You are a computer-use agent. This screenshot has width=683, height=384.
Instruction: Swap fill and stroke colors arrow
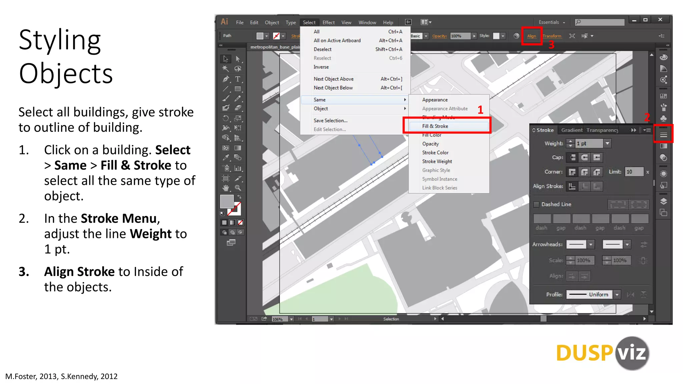coord(239,197)
